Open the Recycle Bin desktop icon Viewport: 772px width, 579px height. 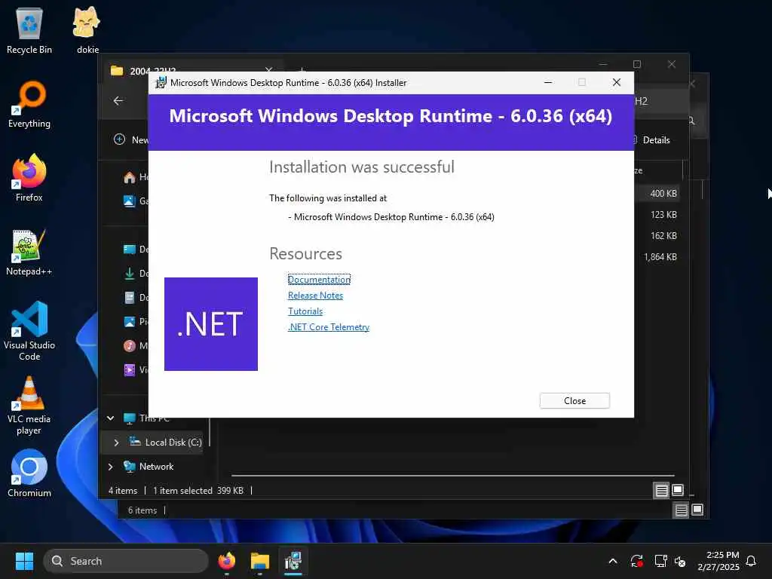29,30
